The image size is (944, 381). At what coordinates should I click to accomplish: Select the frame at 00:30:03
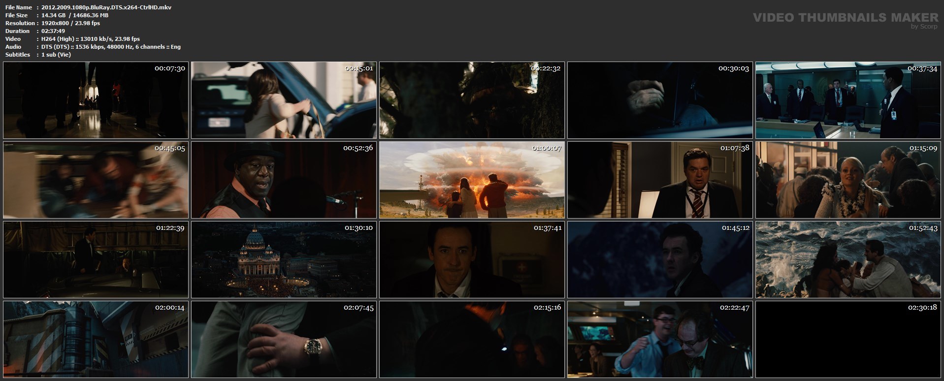(x=660, y=100)
